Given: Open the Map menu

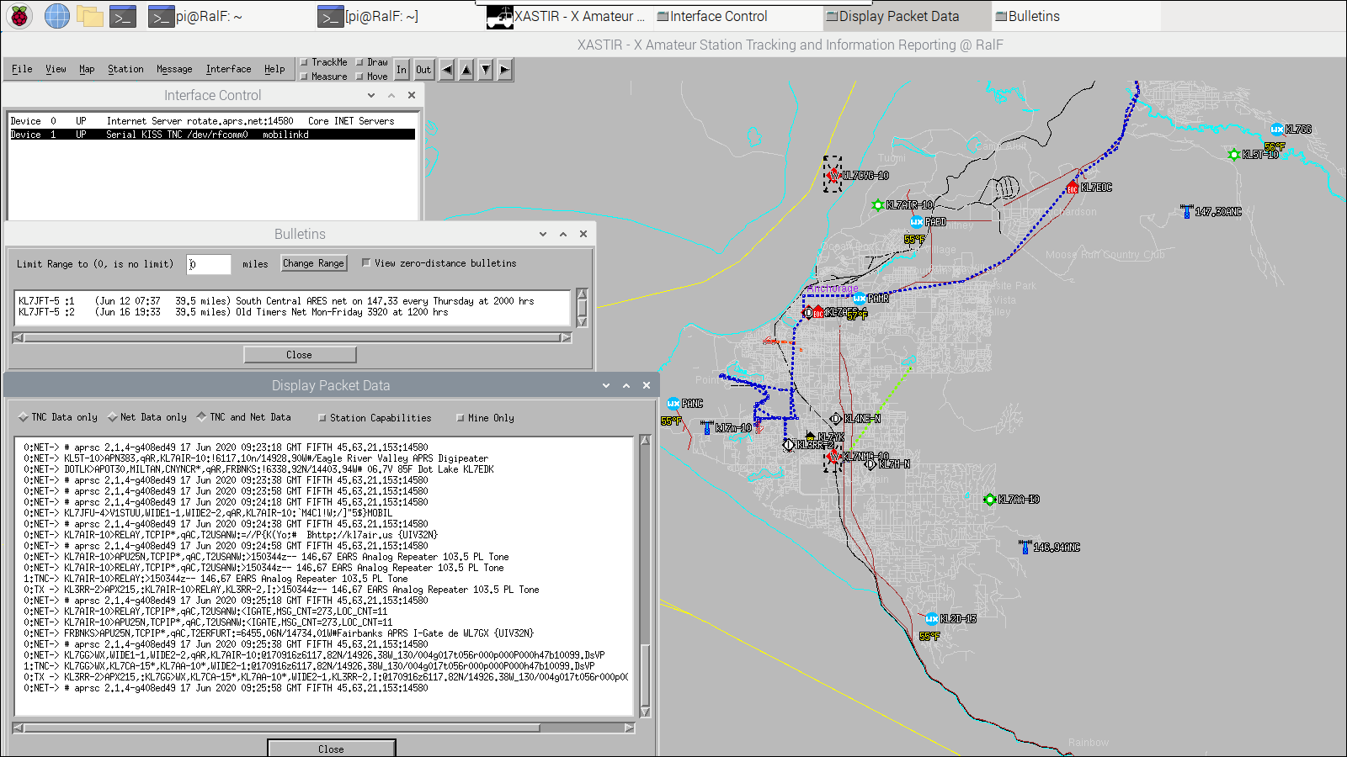Looking at the screenshot, I should (x=87, y=69).
